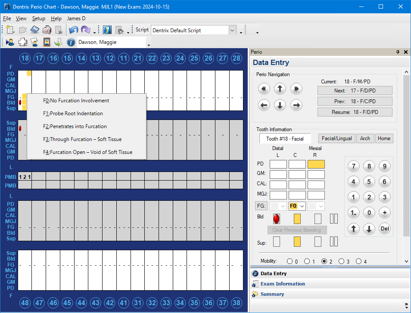
Task: Toggle the mesial bleeding box
Action: [x=318, y=218]
